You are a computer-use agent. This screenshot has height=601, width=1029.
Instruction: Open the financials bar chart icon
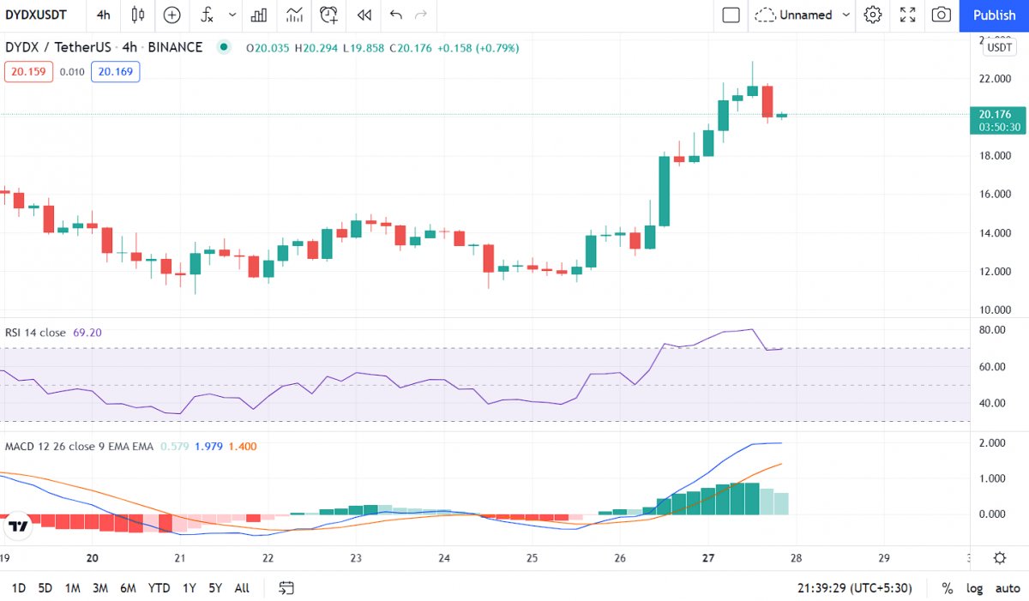(258, 15)
